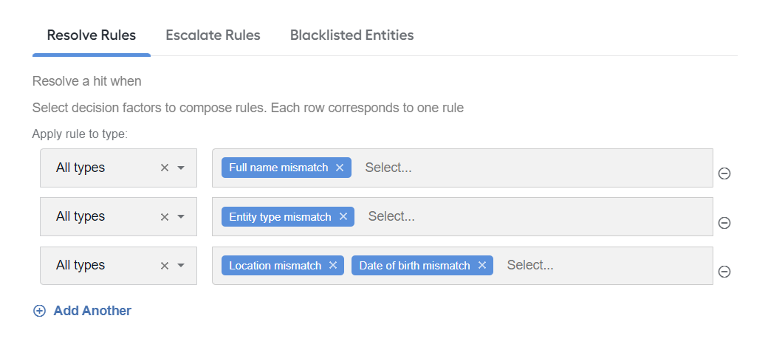Viewport: 768px width, 344px height.
Task: Select the Resolve Rules tab
Action: click(x=91, y=35)
